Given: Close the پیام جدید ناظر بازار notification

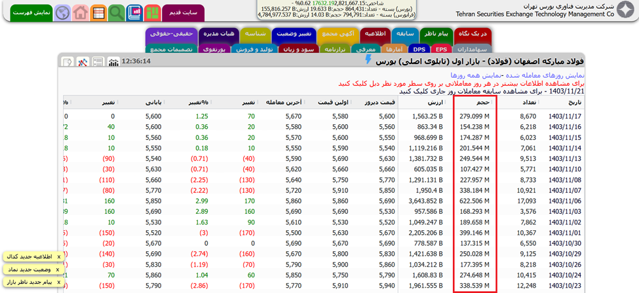Looking at the screenshot, I should (59, 282).
